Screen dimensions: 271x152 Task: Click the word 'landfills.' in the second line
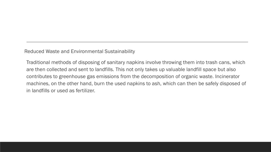tap(105, 69)
